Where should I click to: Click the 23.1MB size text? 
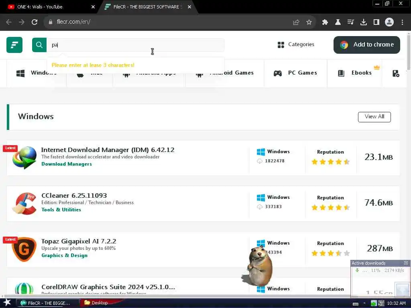click(378, 157)
